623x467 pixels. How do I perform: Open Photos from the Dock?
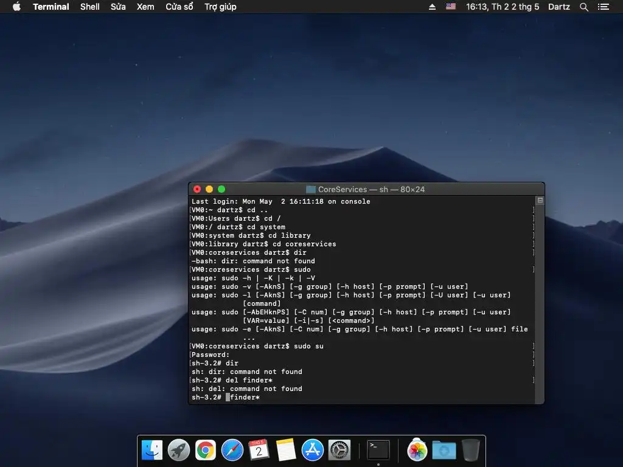[417, 450]
